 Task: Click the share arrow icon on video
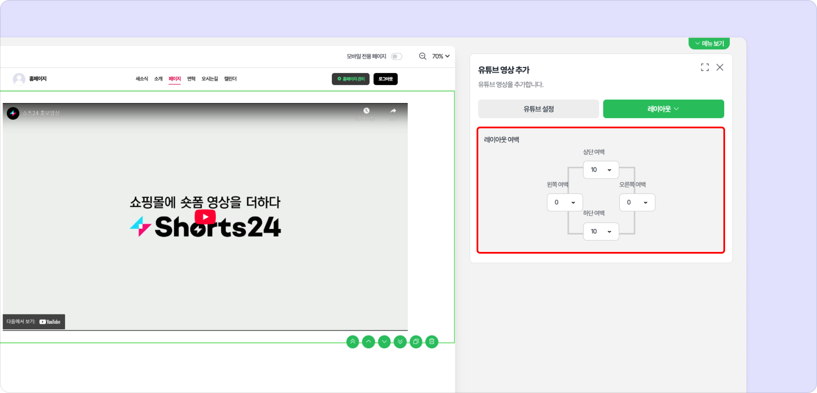393,111
